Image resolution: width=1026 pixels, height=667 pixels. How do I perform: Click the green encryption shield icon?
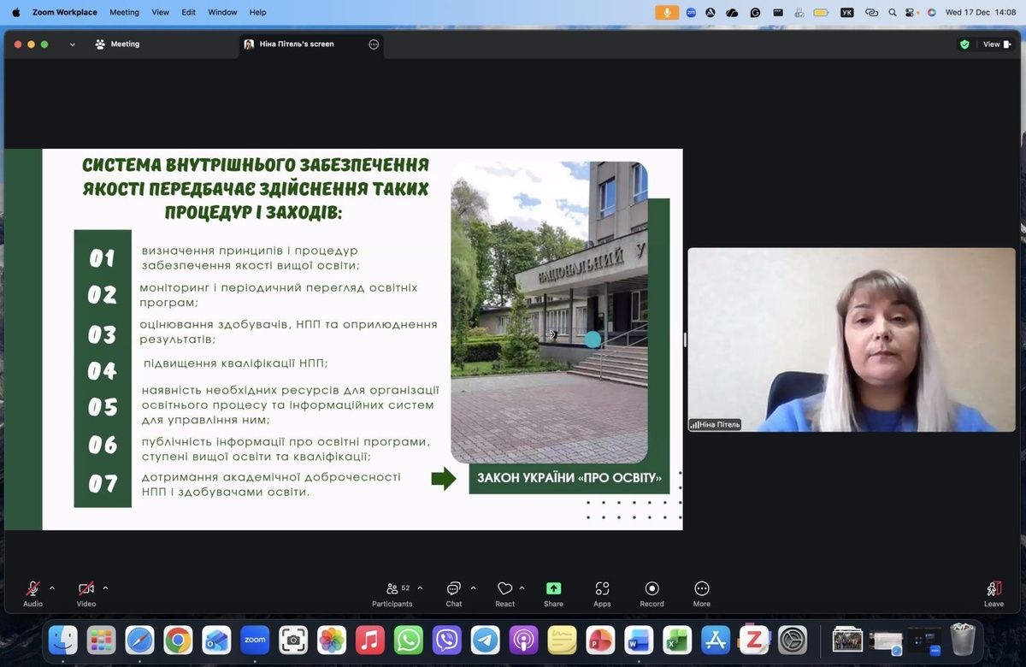pyautogui.click(x=964, y=44)
